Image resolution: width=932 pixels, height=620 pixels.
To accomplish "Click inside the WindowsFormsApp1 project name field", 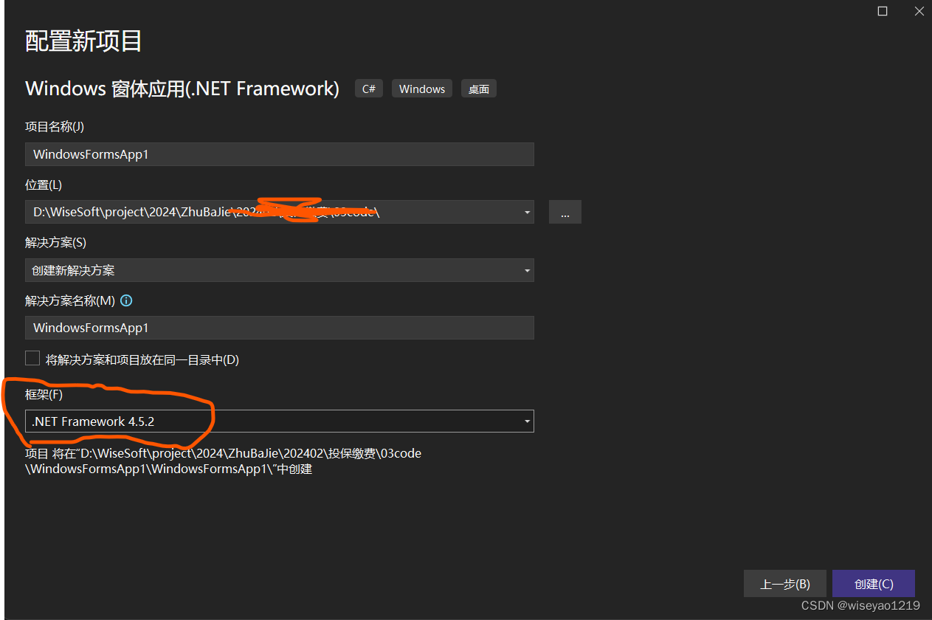I will (279, 154).
